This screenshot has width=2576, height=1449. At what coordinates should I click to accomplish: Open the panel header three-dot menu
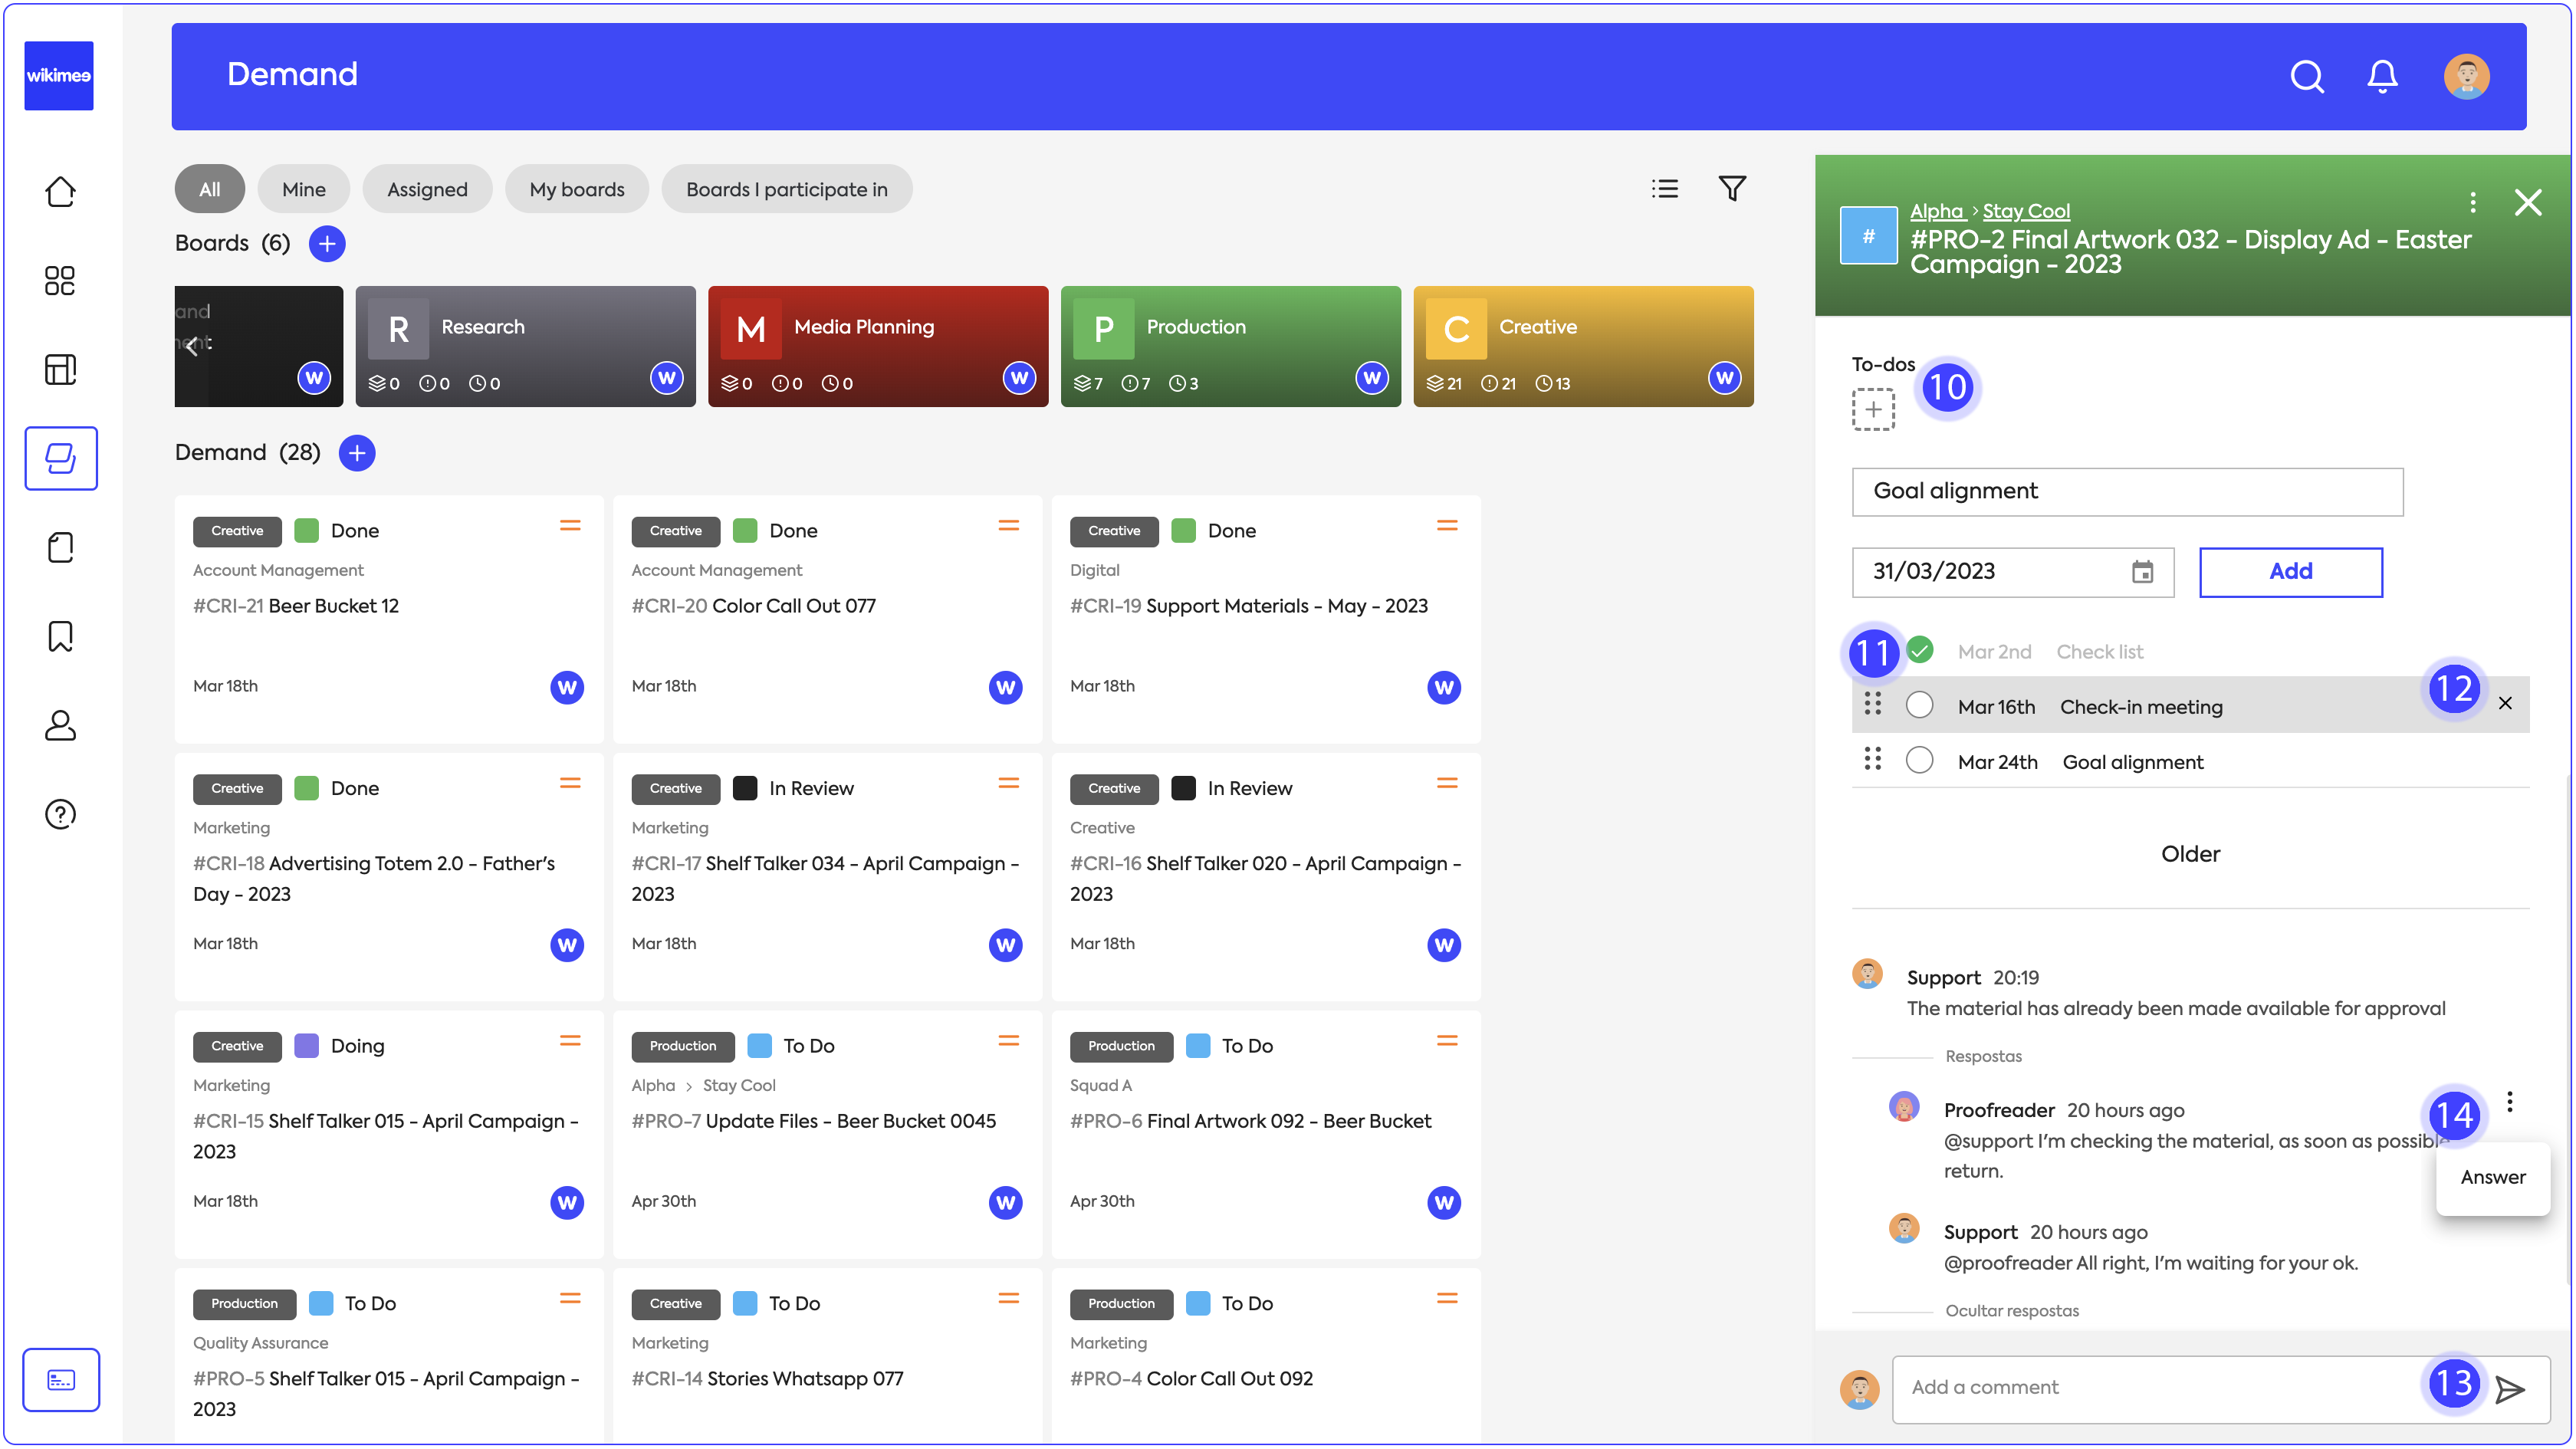(2473, 203)
